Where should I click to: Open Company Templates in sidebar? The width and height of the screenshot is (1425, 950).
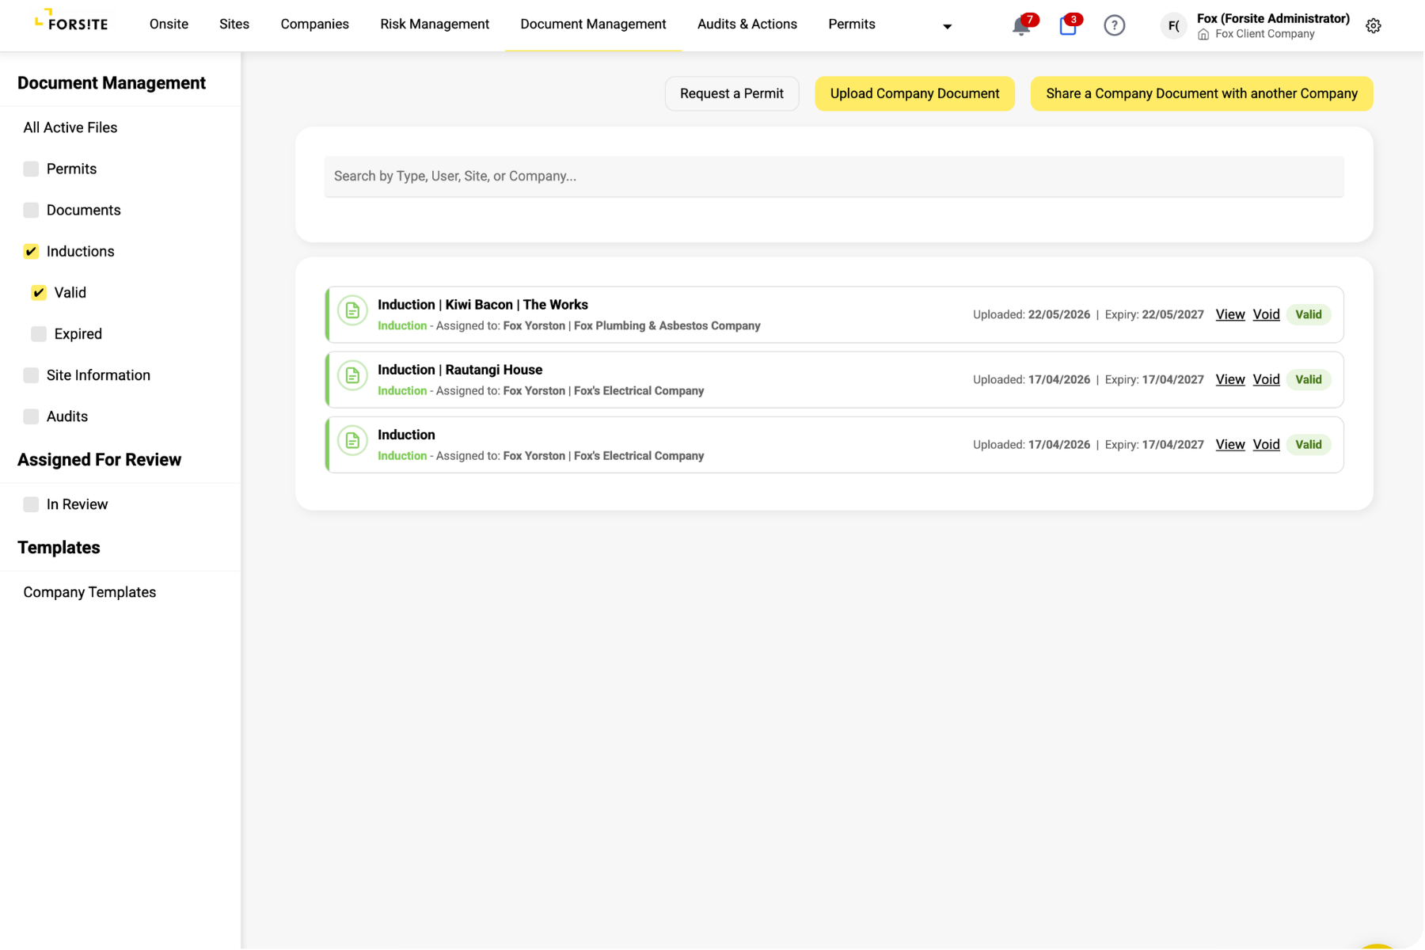point(89,592)
